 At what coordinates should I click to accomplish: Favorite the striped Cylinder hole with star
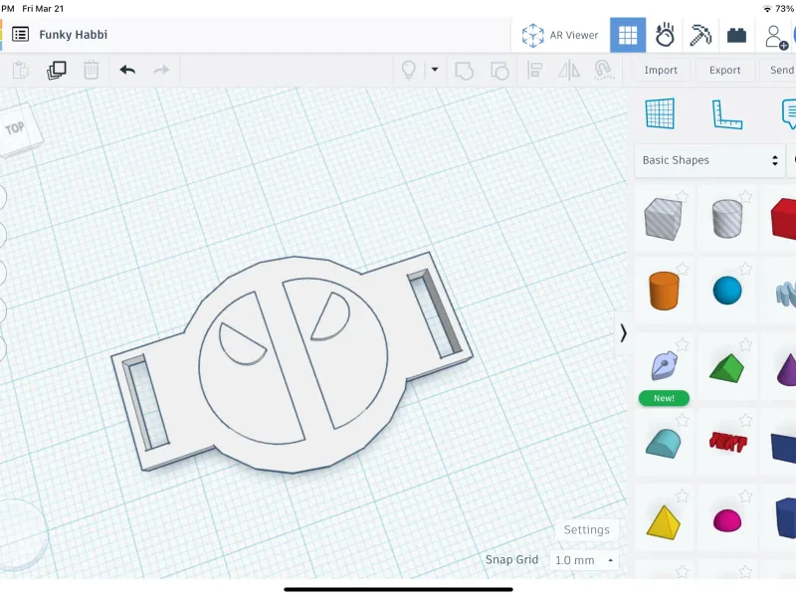coord(745,196)
